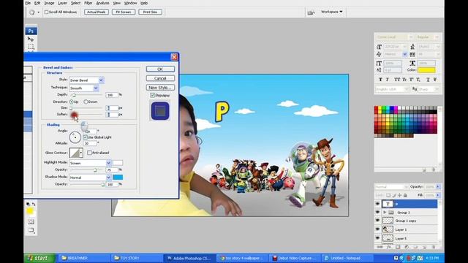Open the layer Opacity arrow in Layers panel

[438, 187]
